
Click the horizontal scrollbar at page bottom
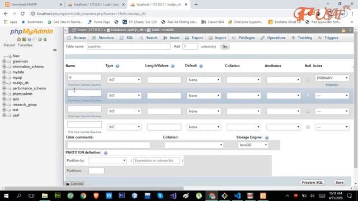click(93, 188)
